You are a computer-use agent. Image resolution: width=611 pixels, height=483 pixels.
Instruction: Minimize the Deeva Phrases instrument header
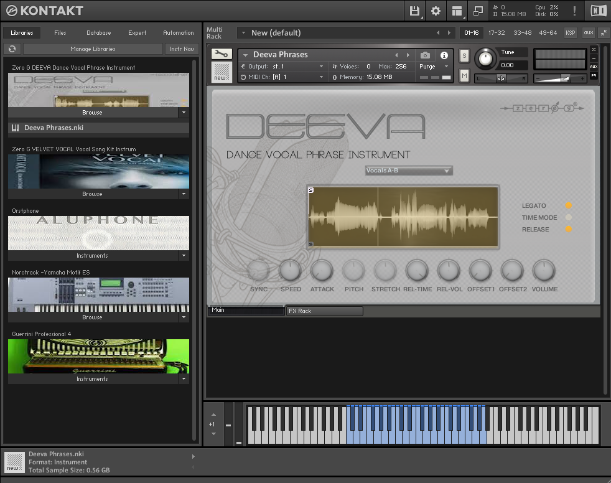594,58
